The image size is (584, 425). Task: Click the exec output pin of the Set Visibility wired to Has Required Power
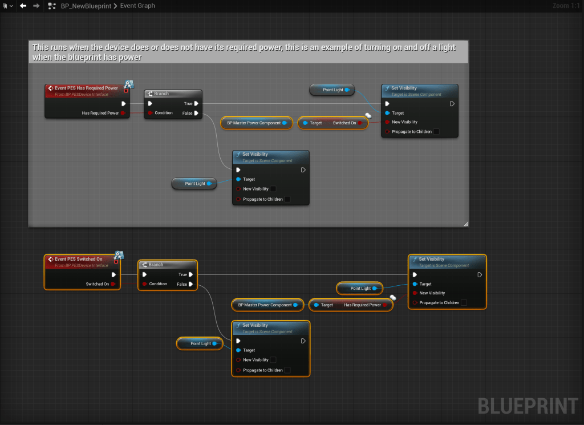[480, 274]
